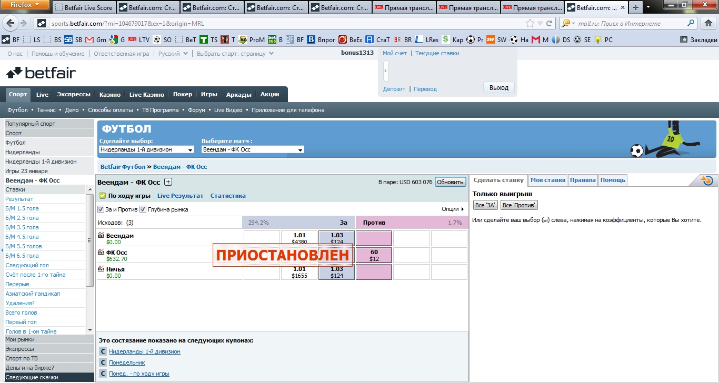Click the orange refresh icon in bet slip panel
Viewport: 719px width, 383px height.
[x=708, y=180]
